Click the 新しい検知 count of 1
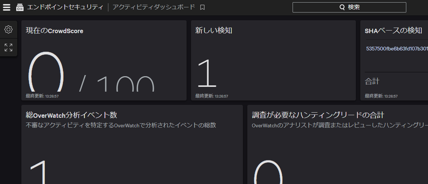 [x=207, y=73]
